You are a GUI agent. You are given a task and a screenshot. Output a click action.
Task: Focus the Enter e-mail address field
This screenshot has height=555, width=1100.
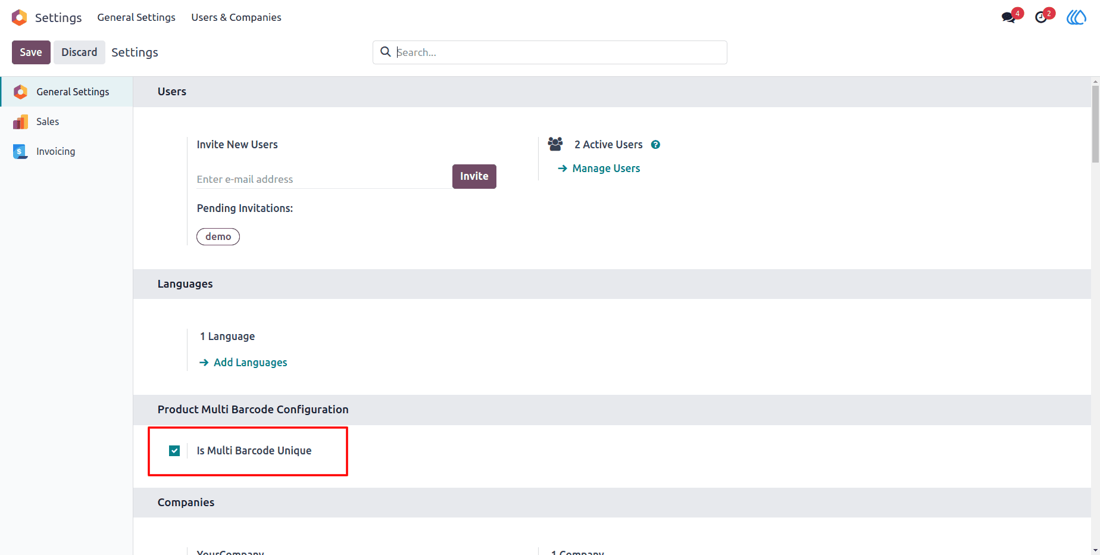324,179
